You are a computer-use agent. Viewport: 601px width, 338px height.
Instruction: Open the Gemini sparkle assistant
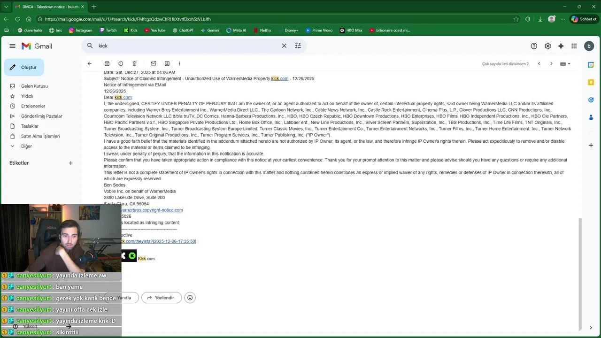click(561, 46)
